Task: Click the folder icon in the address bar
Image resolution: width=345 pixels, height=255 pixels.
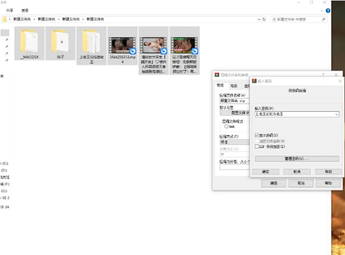Action: pos(5,19)
